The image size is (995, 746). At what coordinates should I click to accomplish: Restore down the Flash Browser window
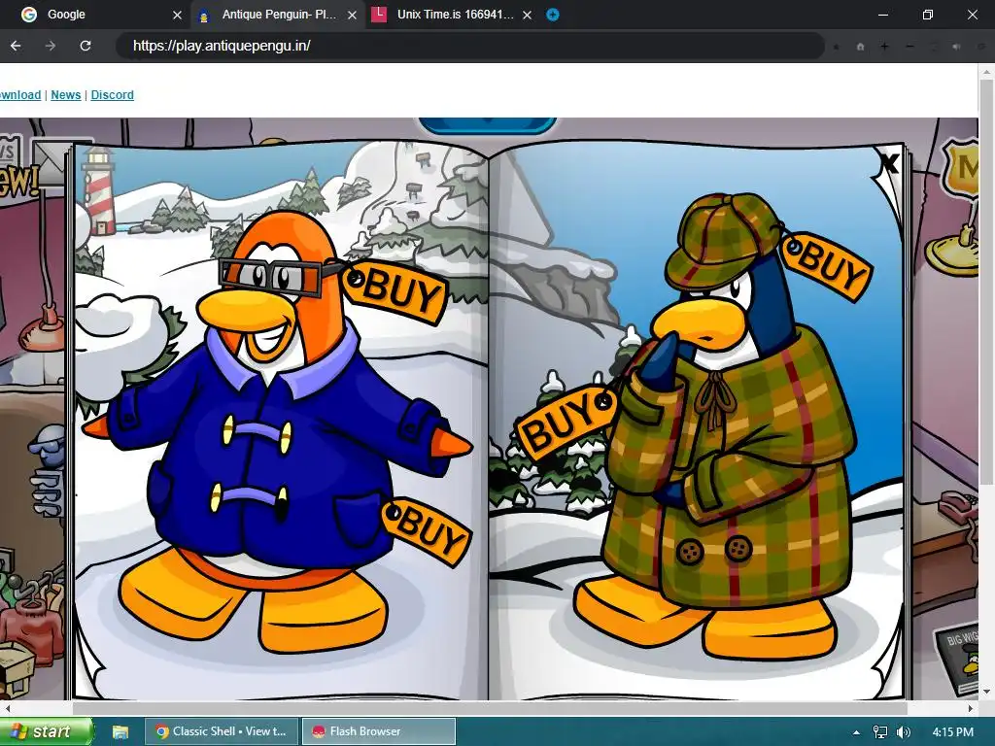[x=928, y=15]
